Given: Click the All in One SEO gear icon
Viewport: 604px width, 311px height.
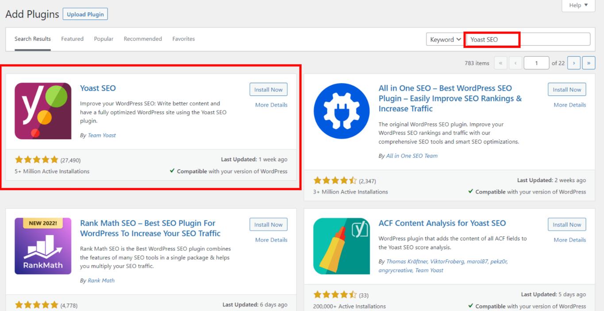Looking at the screenshot, I should [x=342, y=111].
